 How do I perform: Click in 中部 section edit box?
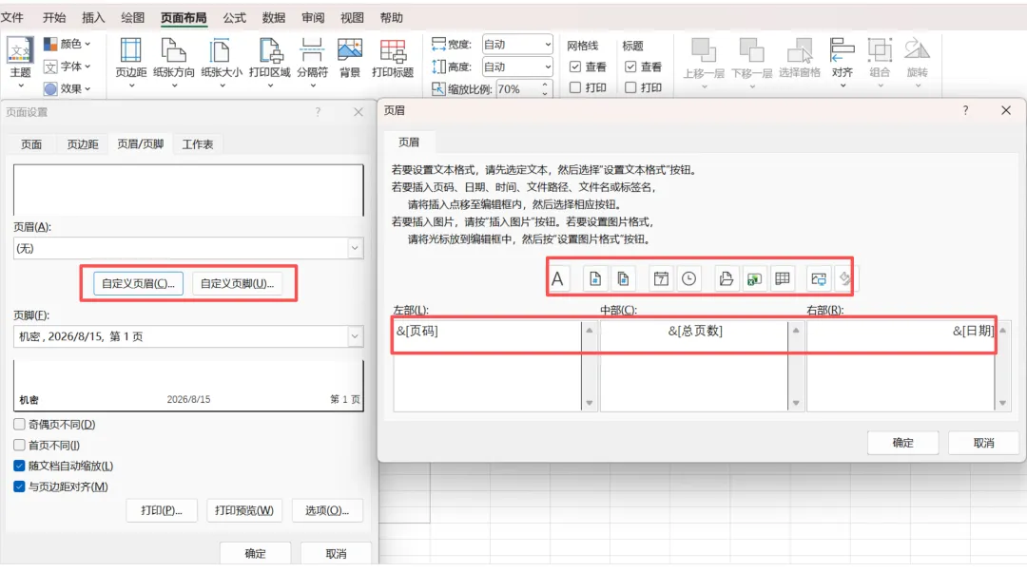(693, 365)
